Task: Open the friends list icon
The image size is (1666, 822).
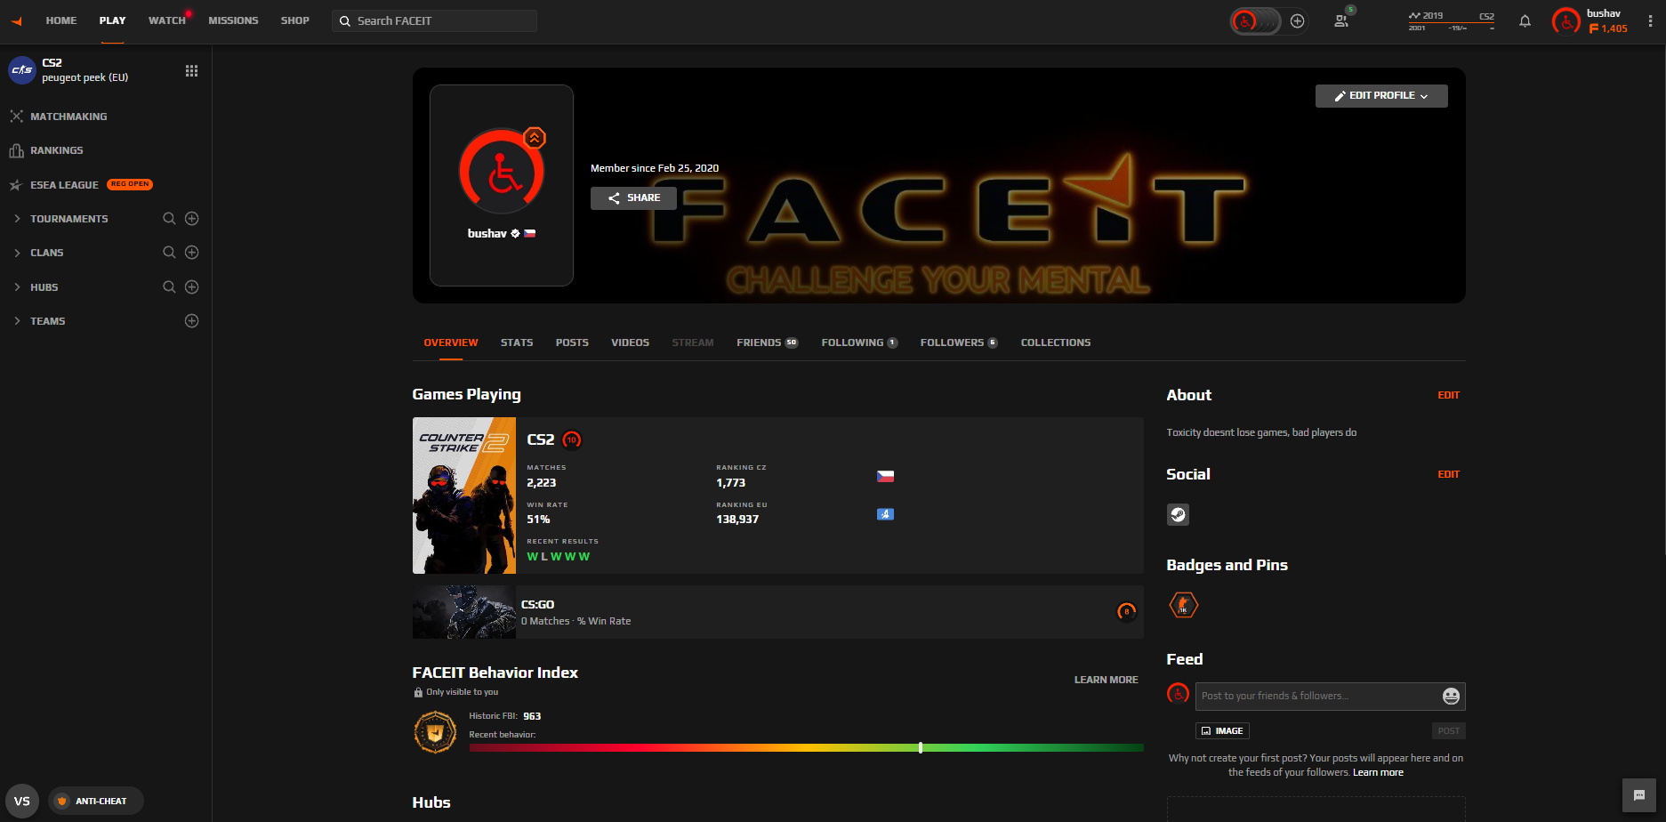Action: point(1341,20)
